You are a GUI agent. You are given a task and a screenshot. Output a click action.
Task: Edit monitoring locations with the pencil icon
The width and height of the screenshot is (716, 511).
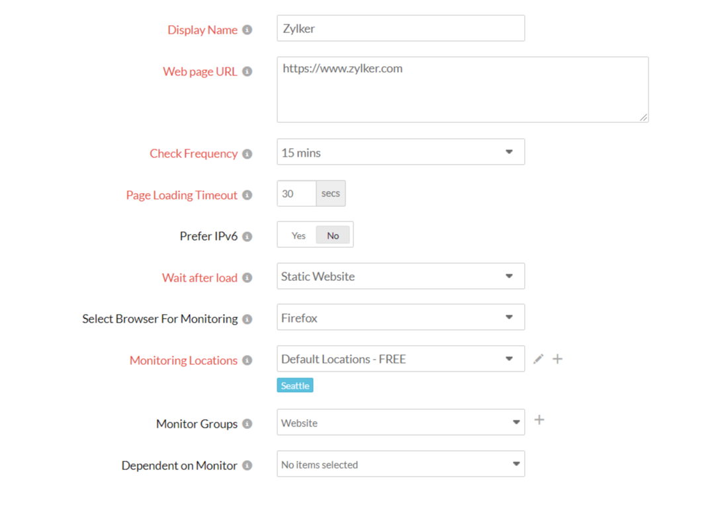tap(539, 359)
